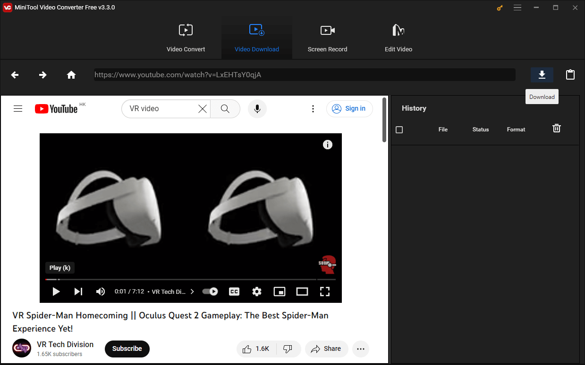This screenshot has height=365, width=585.
Task: Open the YouTube more options menu
Action: tap(313, 108)
